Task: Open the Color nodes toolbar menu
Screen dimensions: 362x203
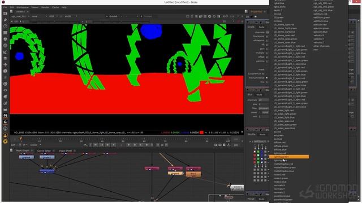Action: pyautogui.click(x=5, y=39)
